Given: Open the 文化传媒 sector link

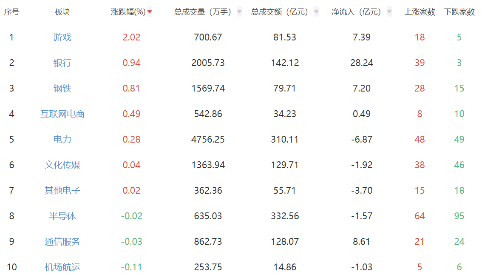Looking at the screenshot, I should pos(62,165).
